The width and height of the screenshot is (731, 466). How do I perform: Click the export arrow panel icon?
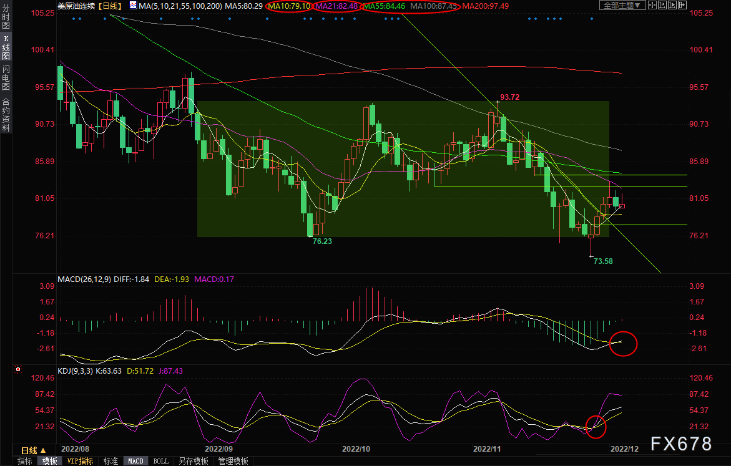tap(682, 5)
